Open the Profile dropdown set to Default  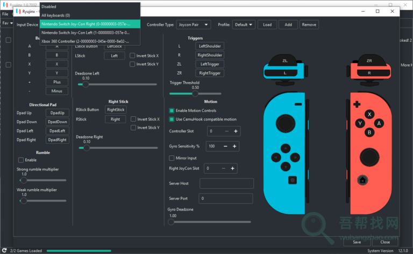tap(244, 25)
